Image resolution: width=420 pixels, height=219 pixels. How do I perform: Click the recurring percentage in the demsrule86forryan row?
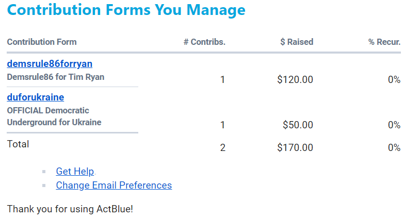[x=394, y=80]
